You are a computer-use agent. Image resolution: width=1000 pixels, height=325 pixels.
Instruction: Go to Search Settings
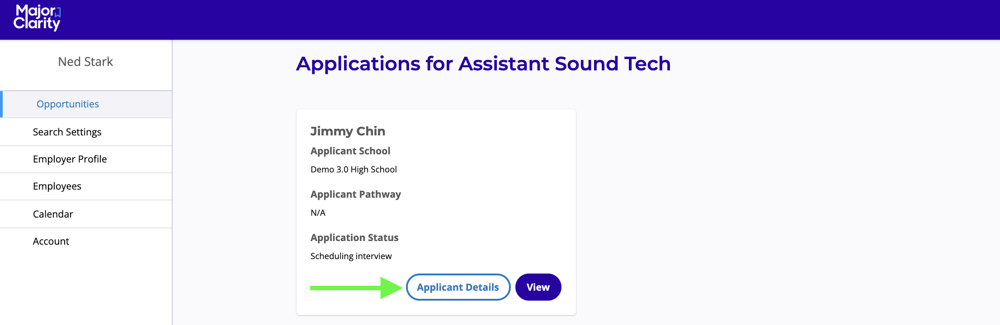tap(67, 132)
